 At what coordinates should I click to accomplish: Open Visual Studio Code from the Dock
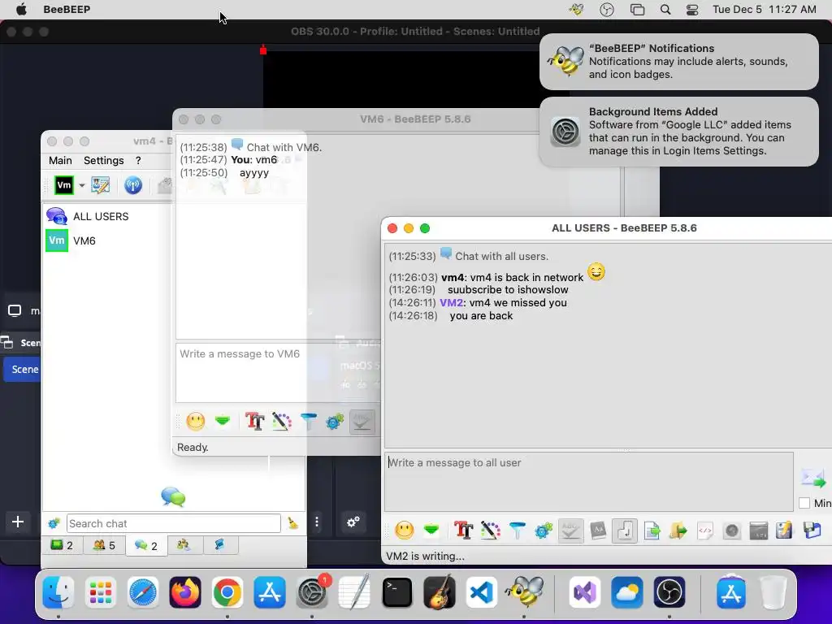click(482, 592)
